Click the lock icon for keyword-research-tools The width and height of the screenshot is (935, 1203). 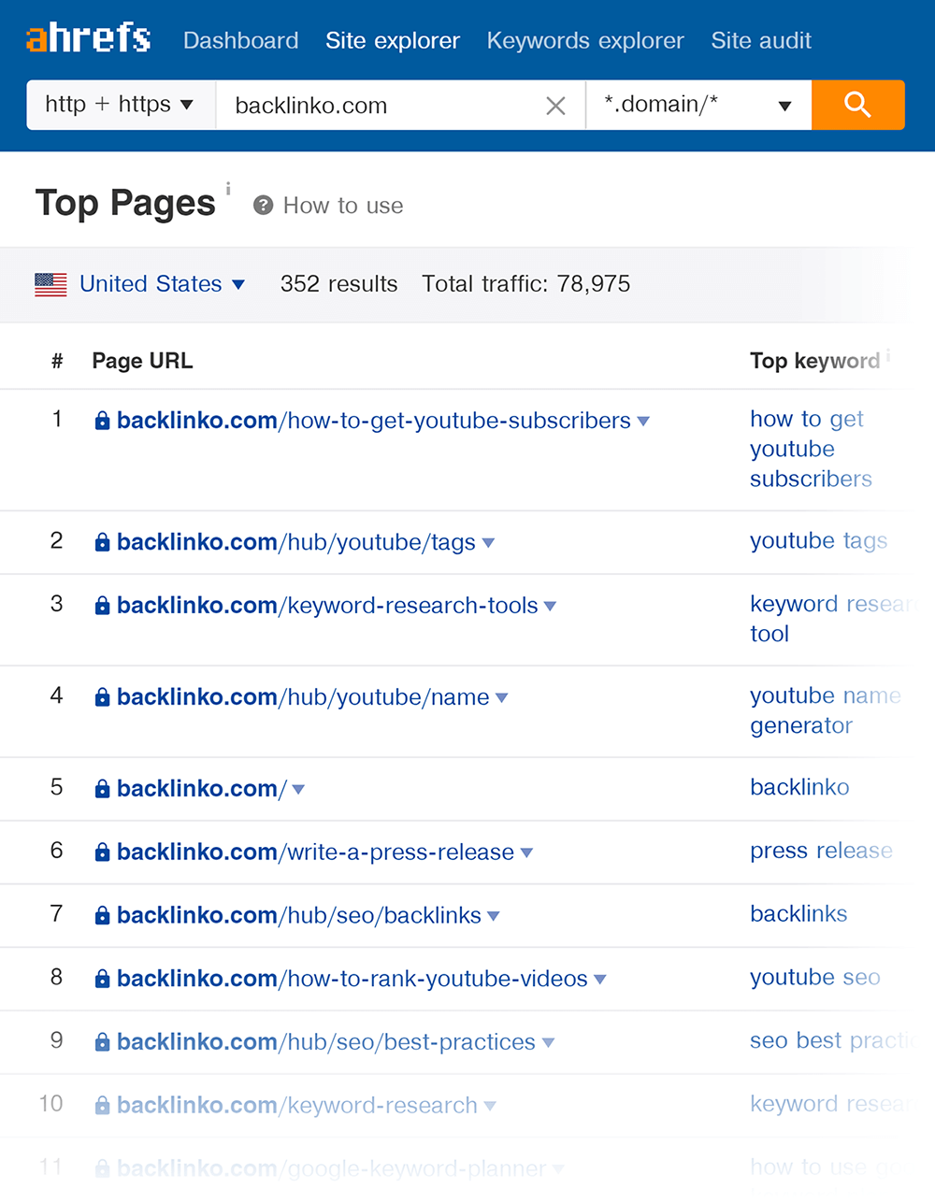tap(103, 607)
